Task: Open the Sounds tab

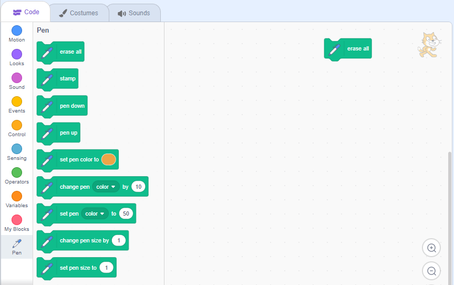Action: (134, 13)
